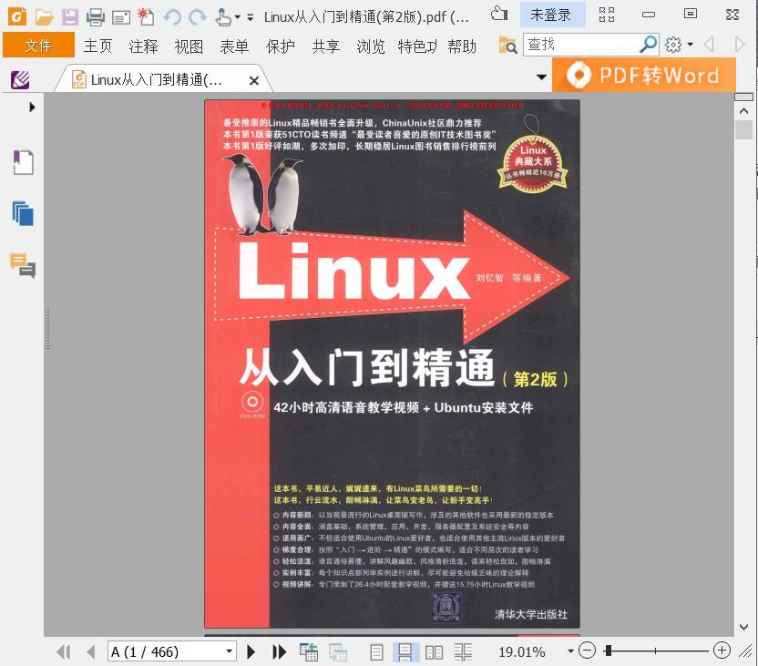The image size is (758, 666).
Task: Click the email document icon
Action: pos(121,18)
